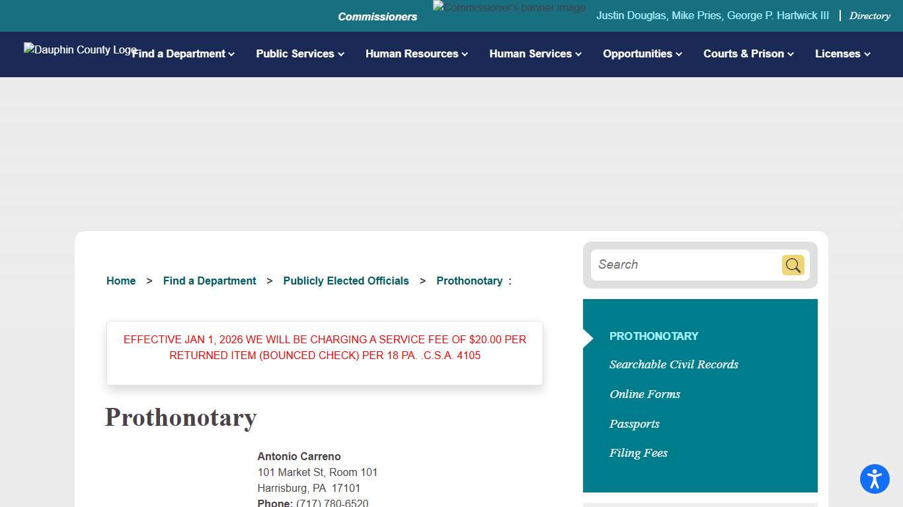Open the Opportunities menu
The width and height of the screenshot is (903, 507).
642,54
